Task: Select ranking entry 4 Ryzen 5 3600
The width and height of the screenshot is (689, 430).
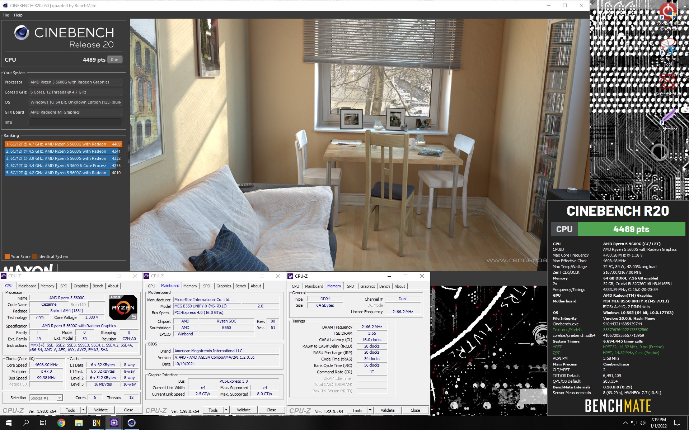Action: (x=63, y=166)
